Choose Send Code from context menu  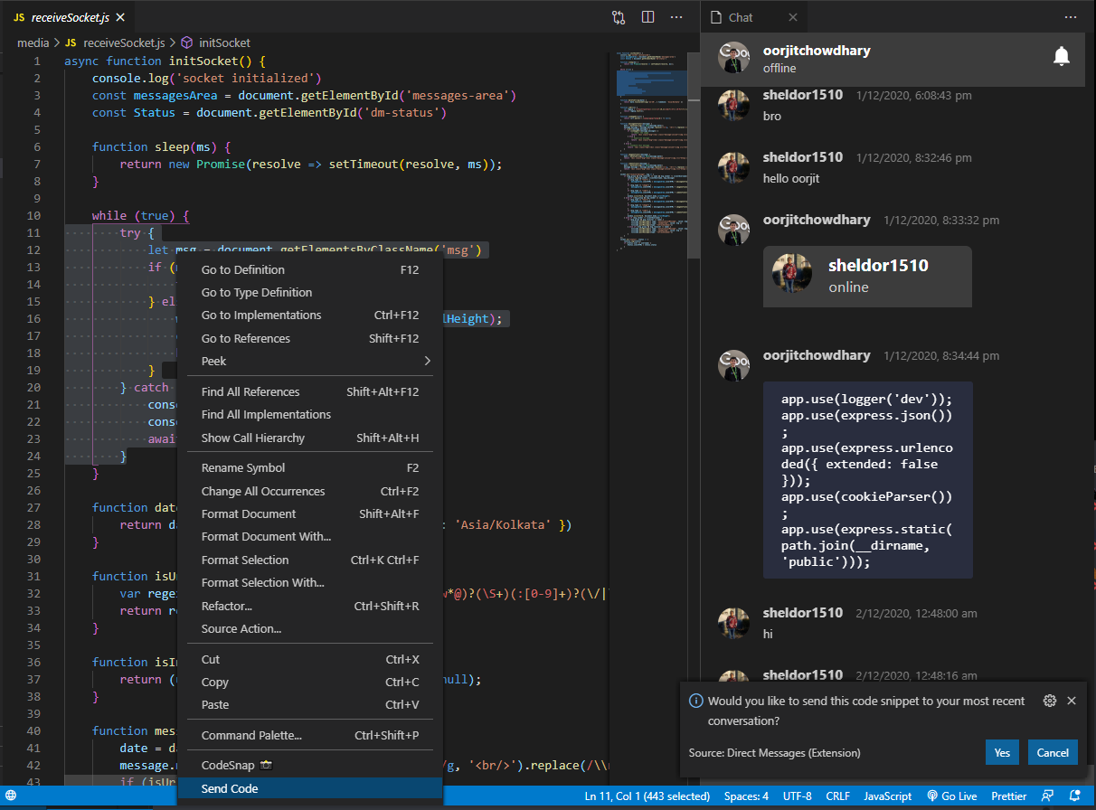(309, 788)
